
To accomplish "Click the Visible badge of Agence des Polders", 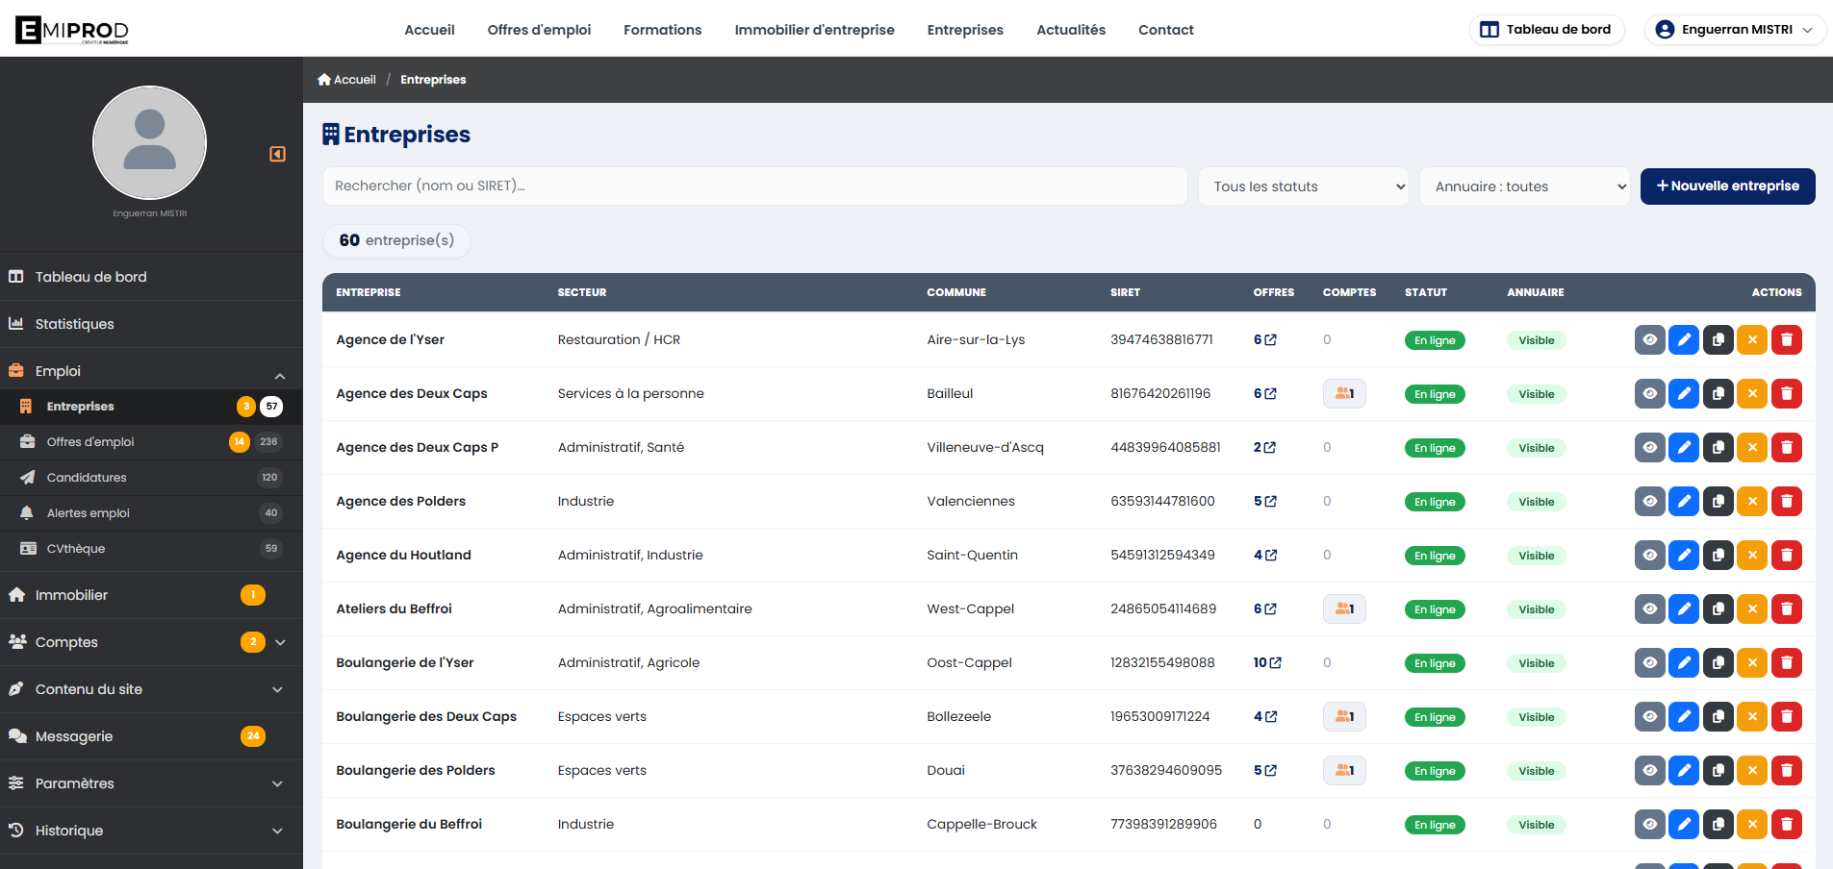I will pyautogui.click(x=1537, y=502).
